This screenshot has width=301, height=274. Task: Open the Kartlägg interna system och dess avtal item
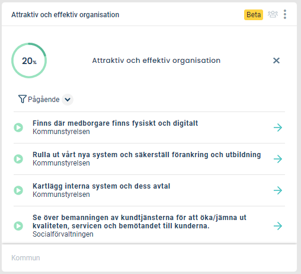point(101,186)
